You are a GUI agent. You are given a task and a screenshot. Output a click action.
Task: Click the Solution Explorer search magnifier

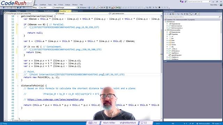pos(220,17)
